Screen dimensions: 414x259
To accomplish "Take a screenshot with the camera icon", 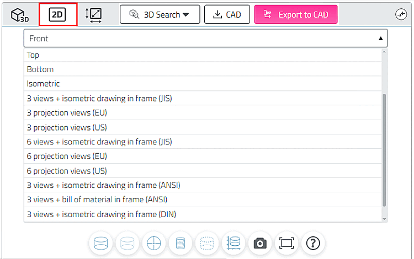I will tap(260, 243).
